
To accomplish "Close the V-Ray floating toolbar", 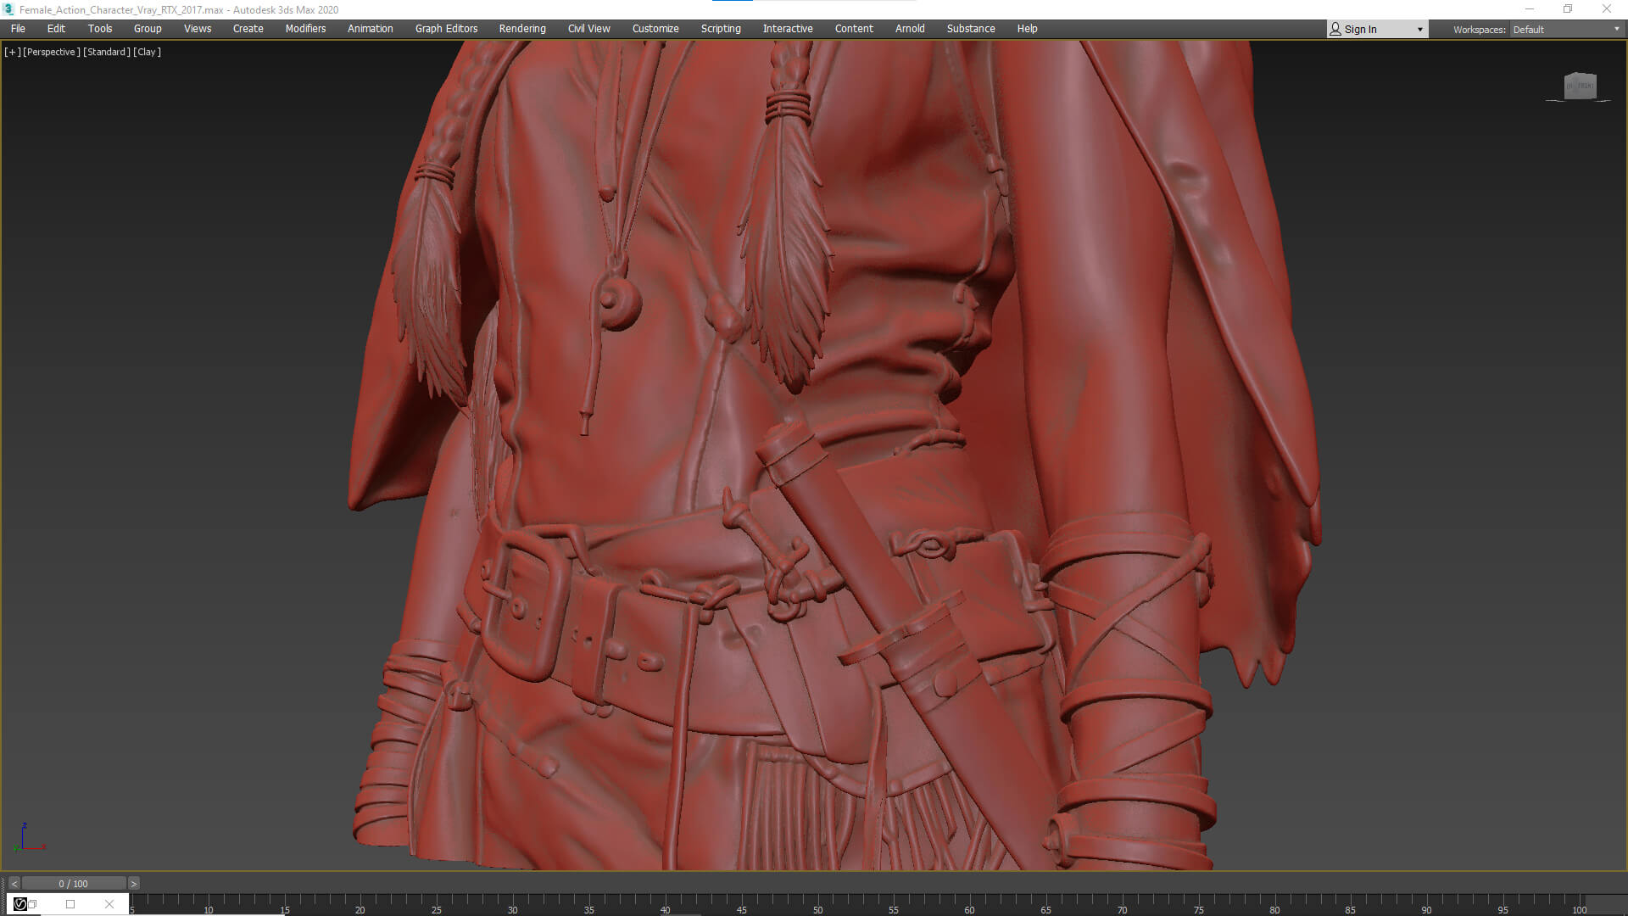I will pos(109,904).
